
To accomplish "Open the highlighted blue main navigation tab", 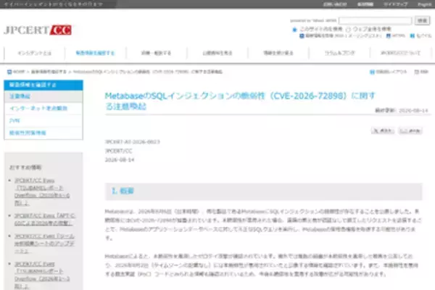I will click(x=96, y=53).
